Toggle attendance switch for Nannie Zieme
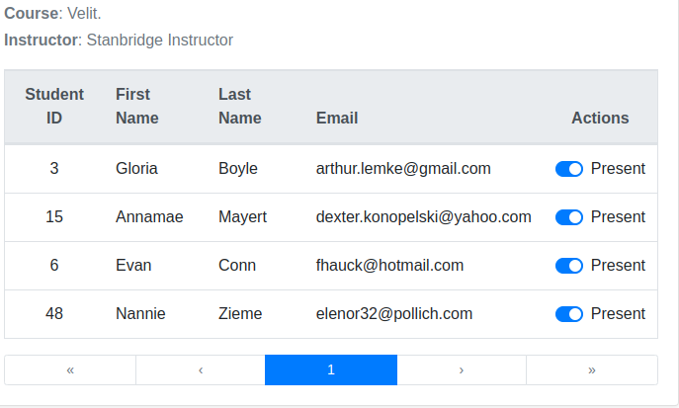 coord(569,314)
